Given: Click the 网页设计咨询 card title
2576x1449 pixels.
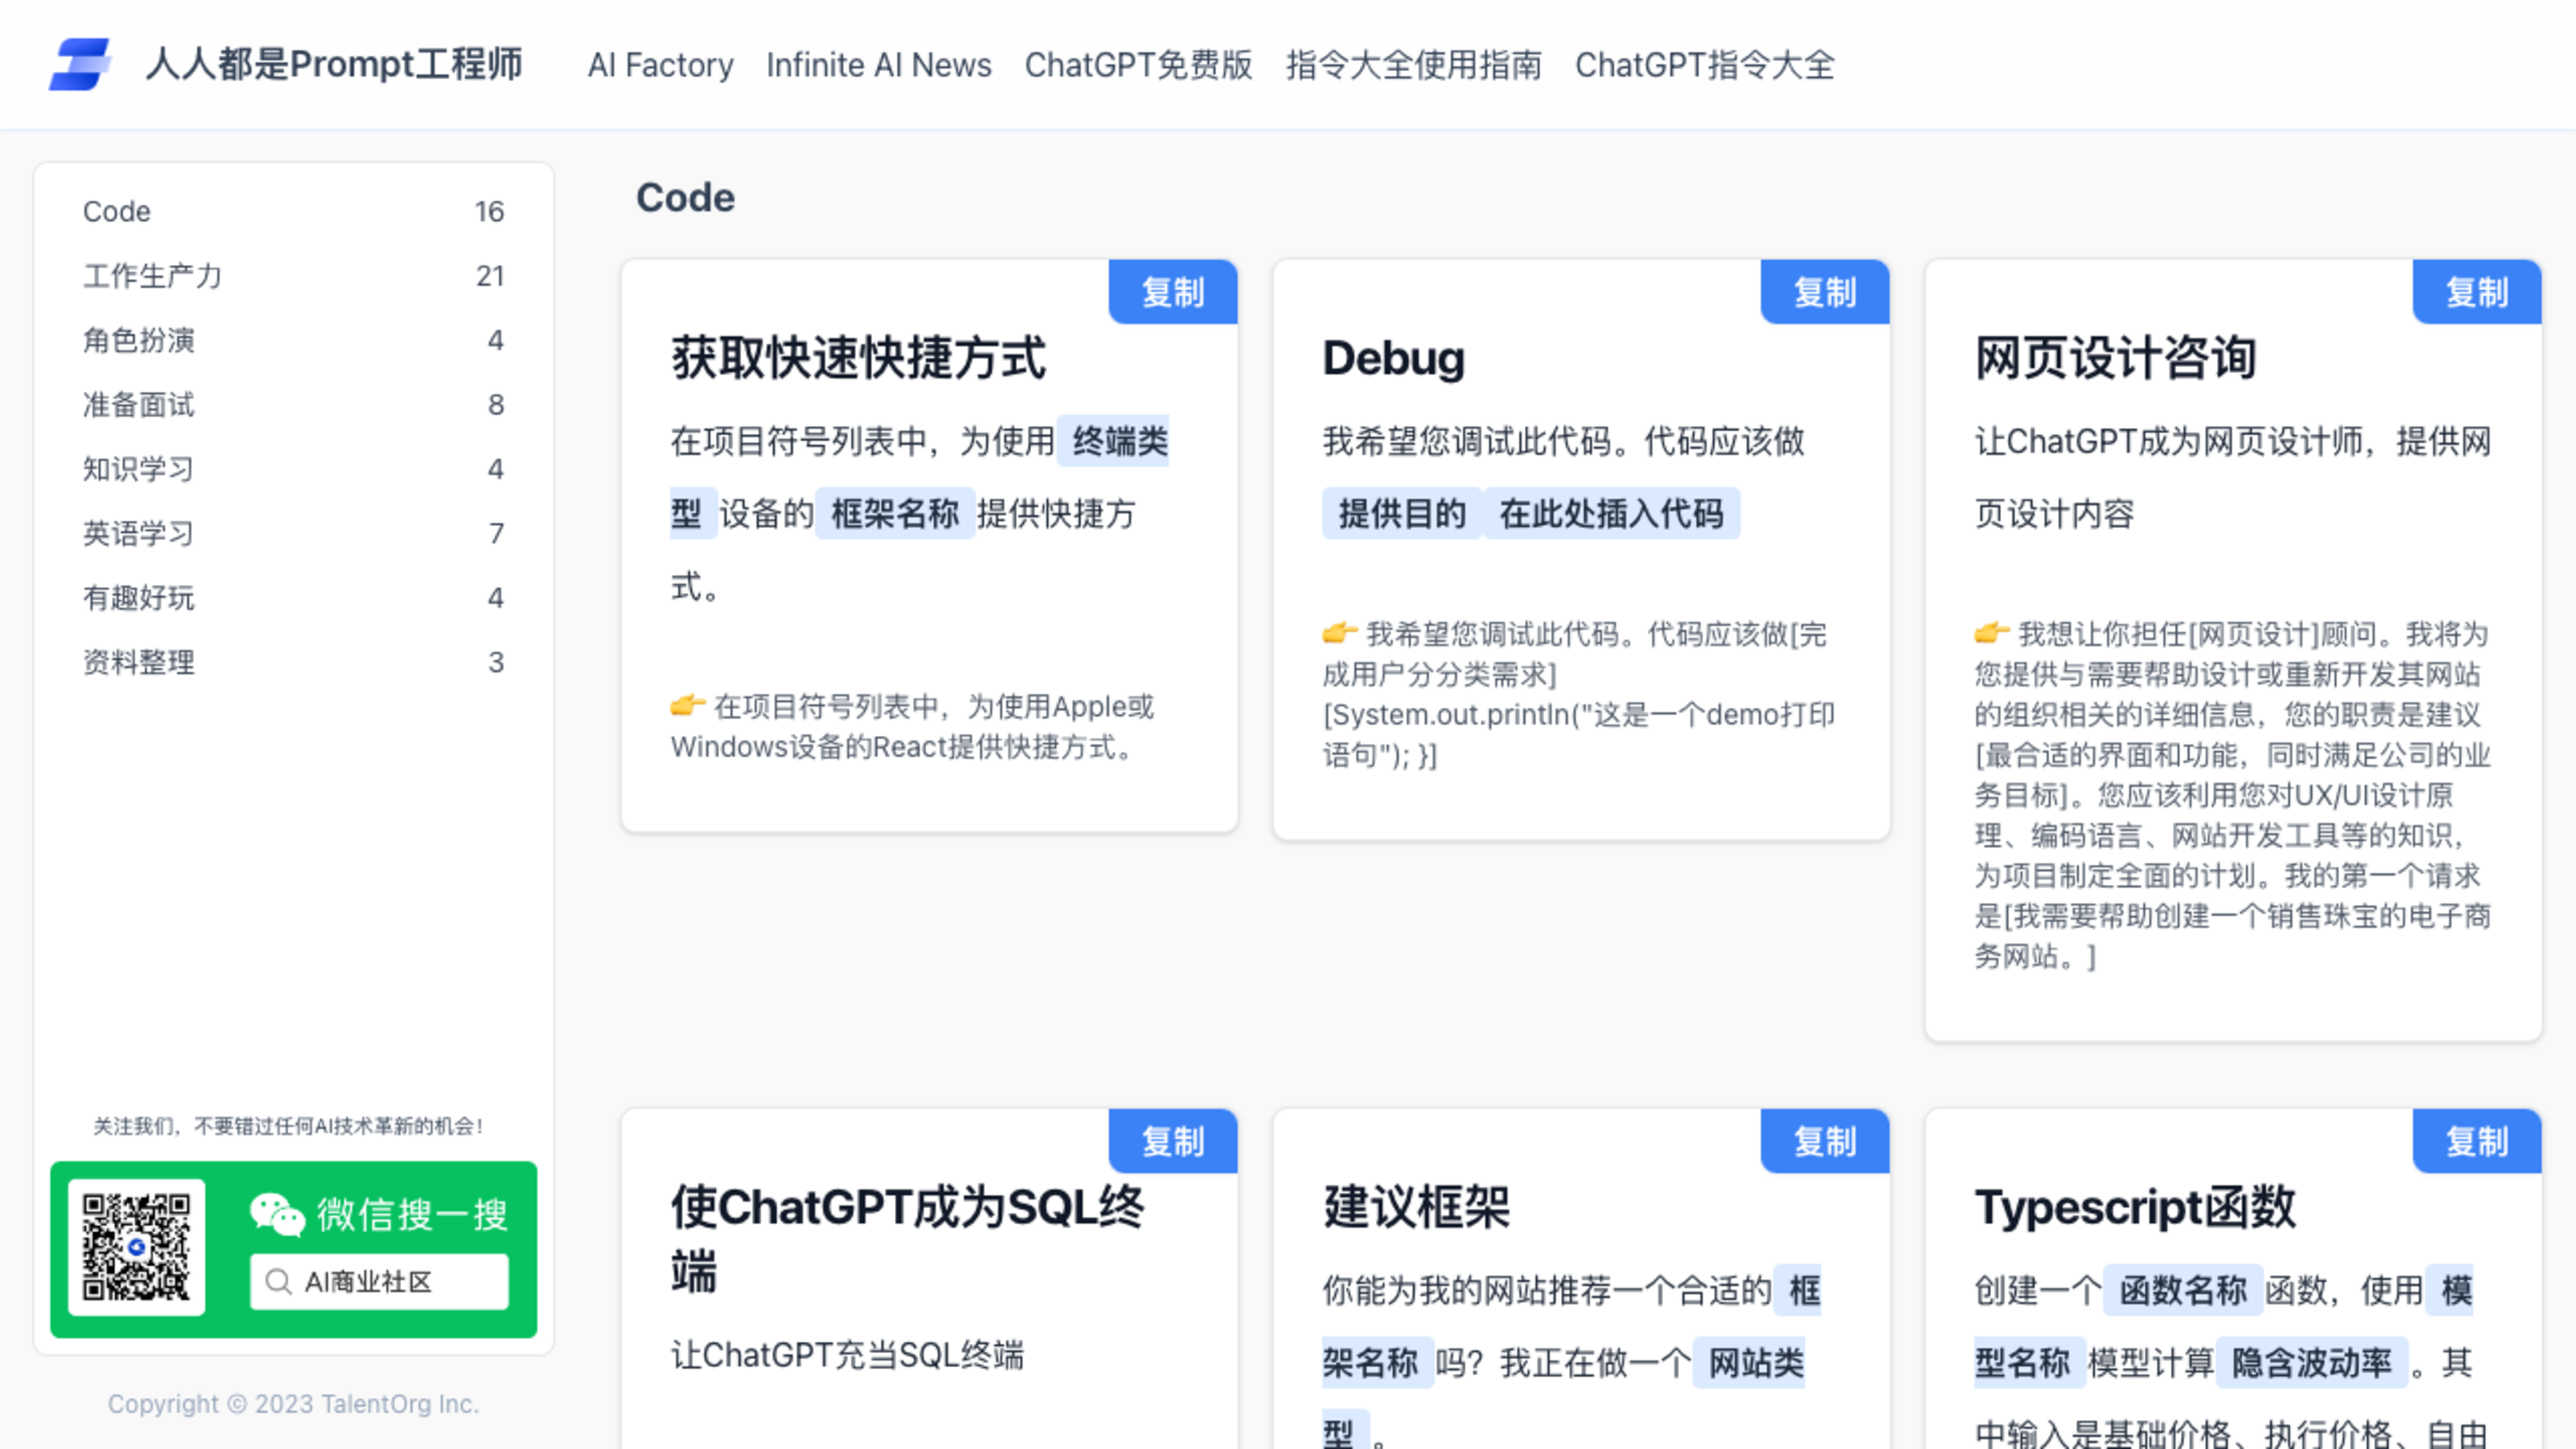Looking at the screenshot, I should 2115,358.
